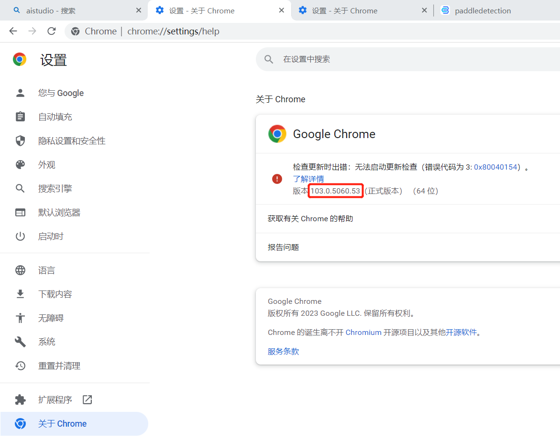Open 语言 globe icon
This screenshot has width=560, height=441.
(20, 270)
